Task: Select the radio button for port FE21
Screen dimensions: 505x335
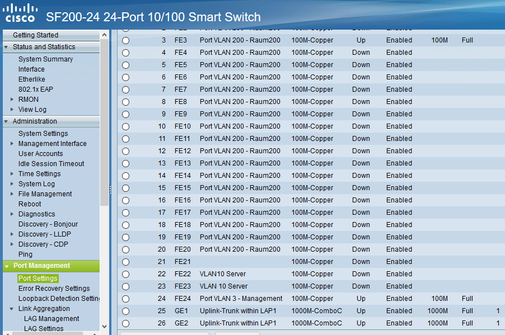Action: tap(125, 262)
